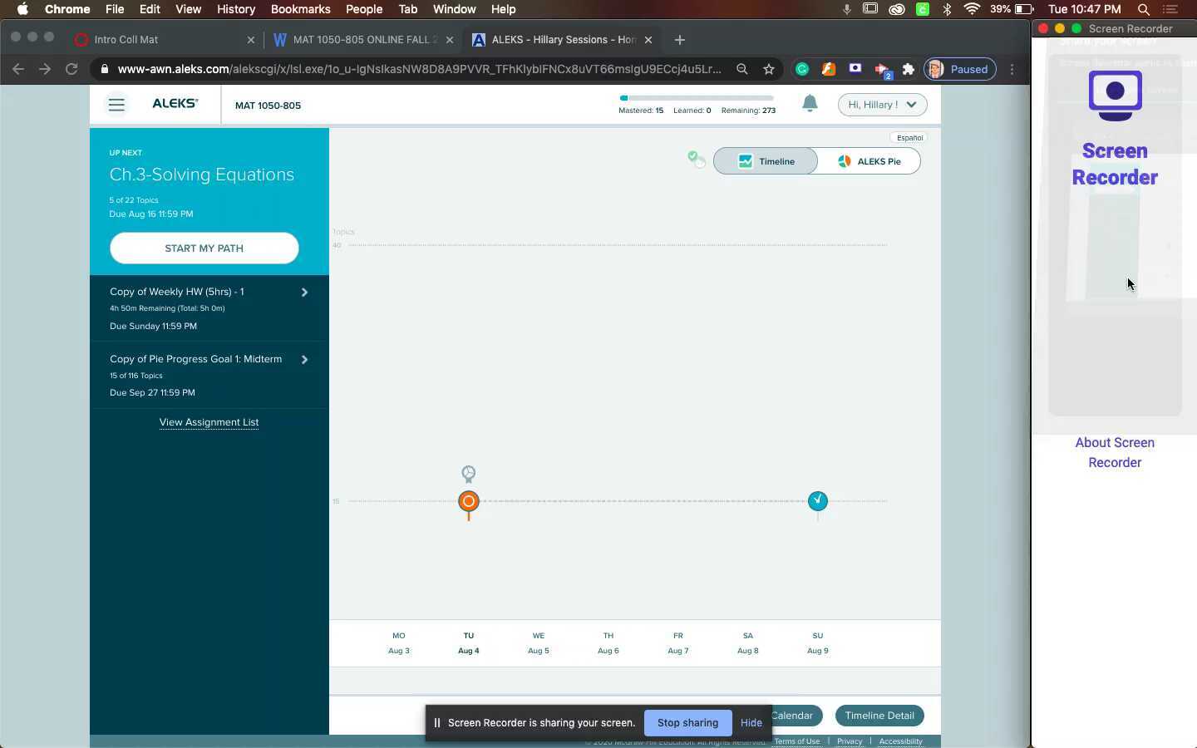1197x748 pixels.
Task: Switch to ALEKS Pie view
Action: pos(869,161)
